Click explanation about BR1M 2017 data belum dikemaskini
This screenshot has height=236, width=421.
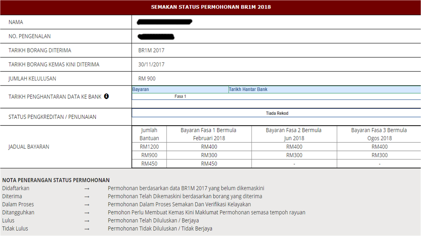[186, 188]
